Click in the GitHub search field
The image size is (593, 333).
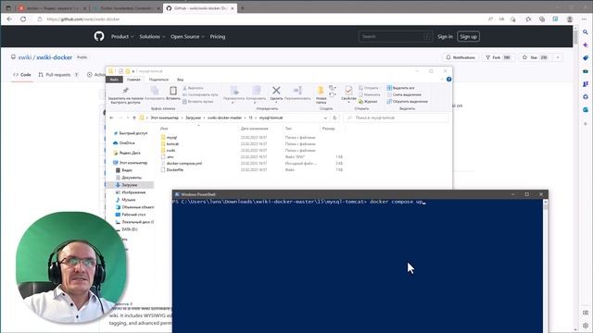(x=395, y=37)
